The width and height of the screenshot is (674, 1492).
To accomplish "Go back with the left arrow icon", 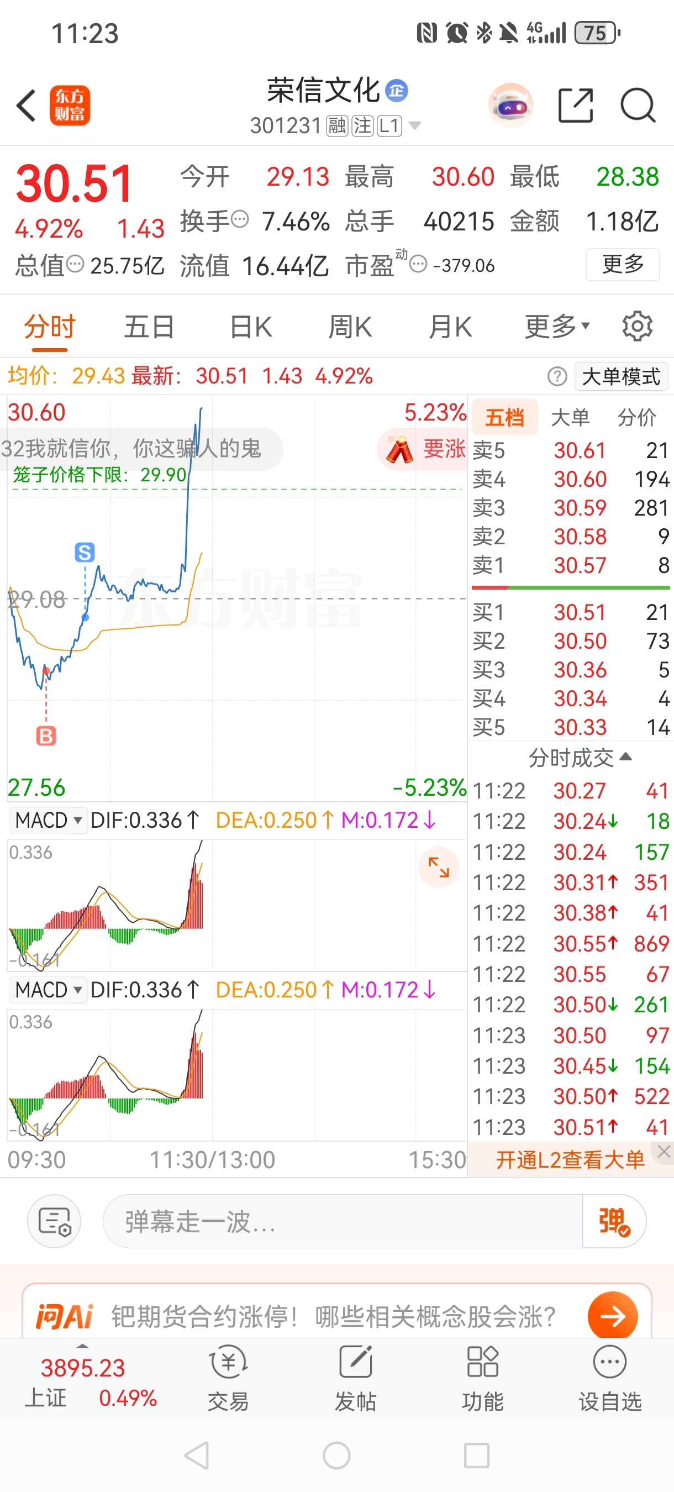I will click(26, 106).
